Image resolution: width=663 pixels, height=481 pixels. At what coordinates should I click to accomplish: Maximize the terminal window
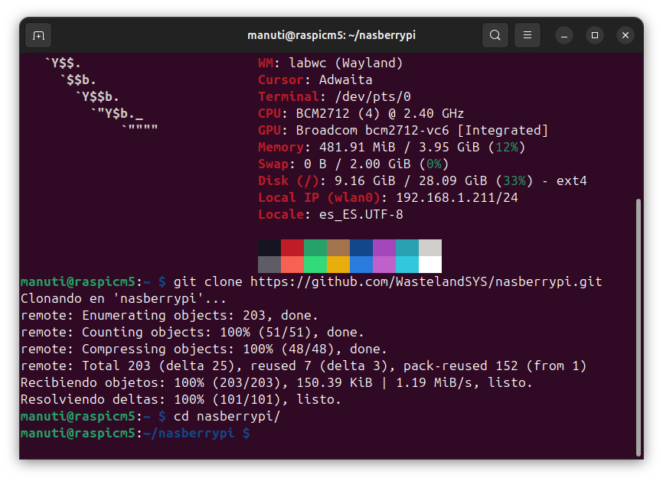(x=595, y=35)
